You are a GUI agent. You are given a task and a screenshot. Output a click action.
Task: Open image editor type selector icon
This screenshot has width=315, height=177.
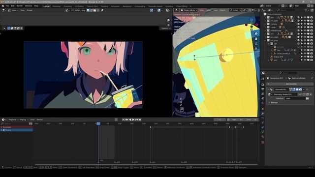[x=3, y=10]
